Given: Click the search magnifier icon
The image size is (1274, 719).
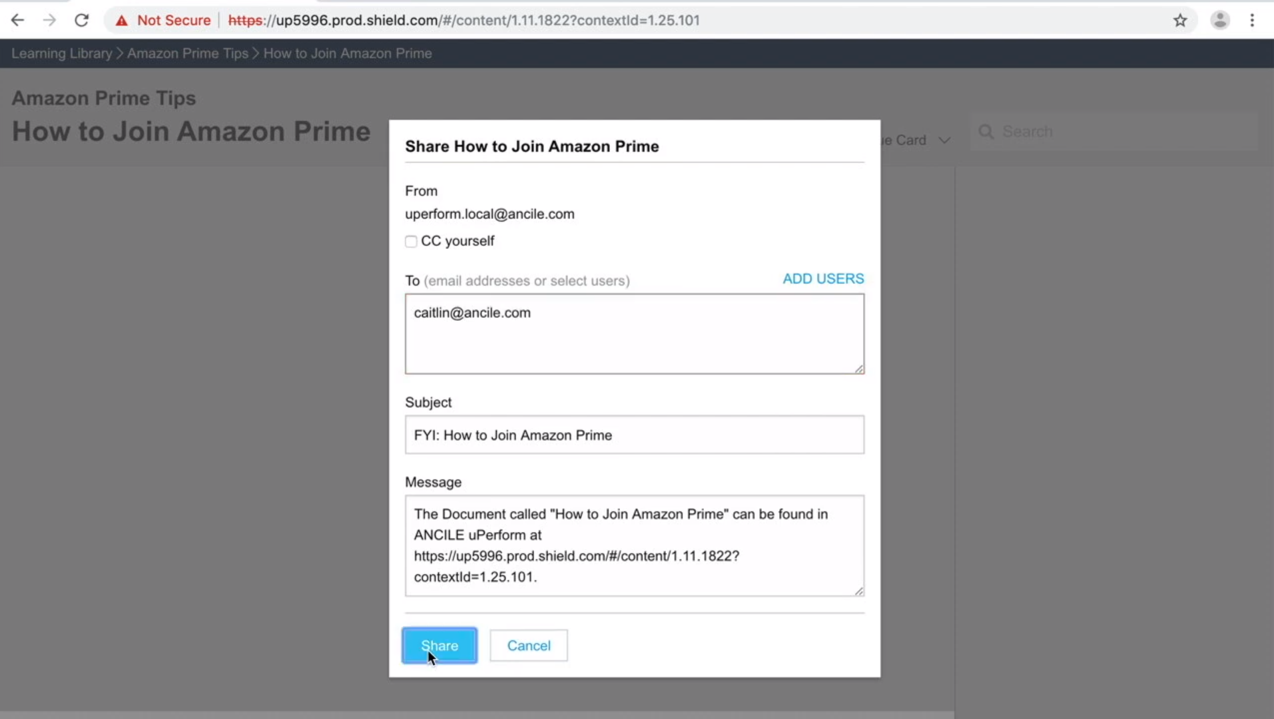Looking at the screenshot, I should click(x=986, y=132).
